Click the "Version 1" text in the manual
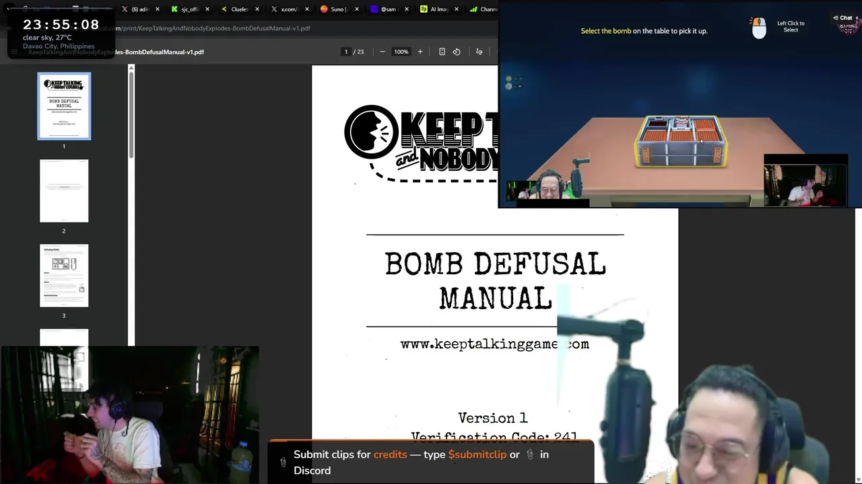Image resolution: width=862 pixels, height=484 pixels. click(x=493, y=418)
